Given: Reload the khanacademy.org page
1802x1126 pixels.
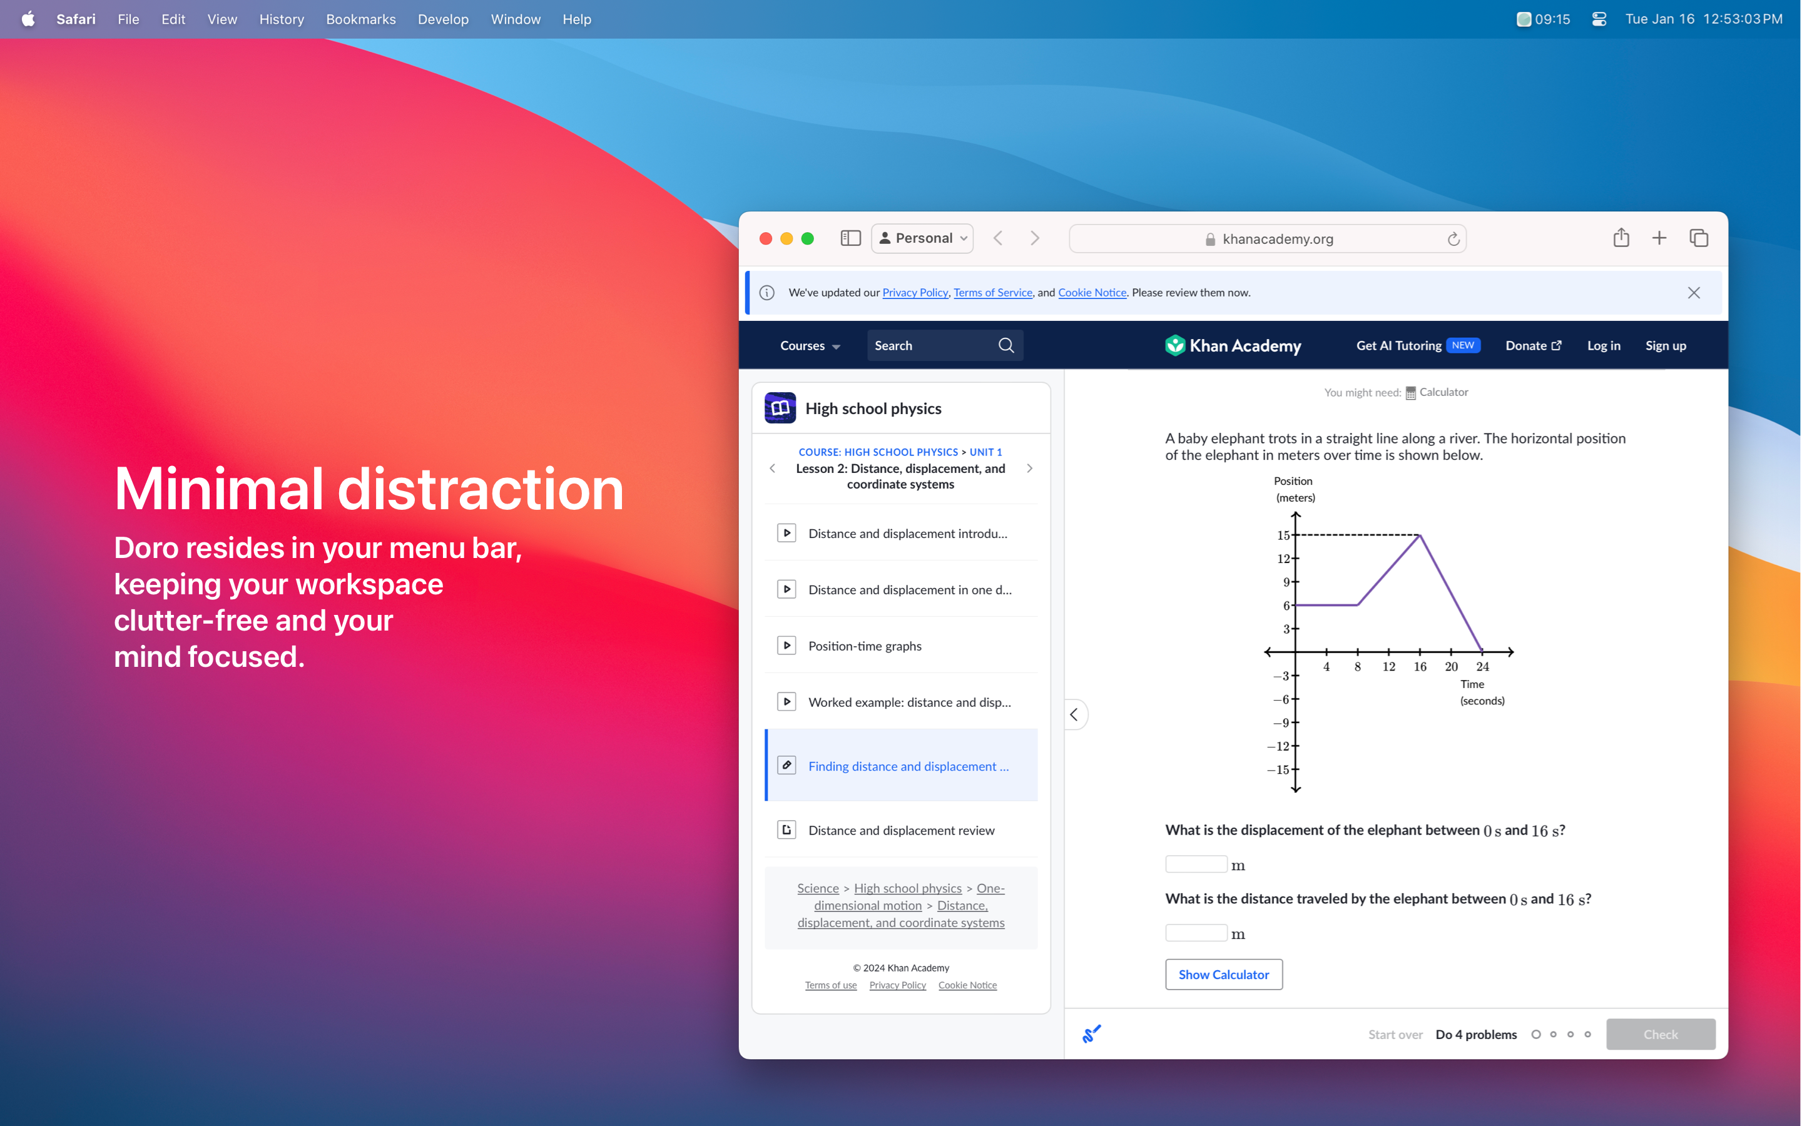Looking at the screenshot, I should coord(1453,239).
